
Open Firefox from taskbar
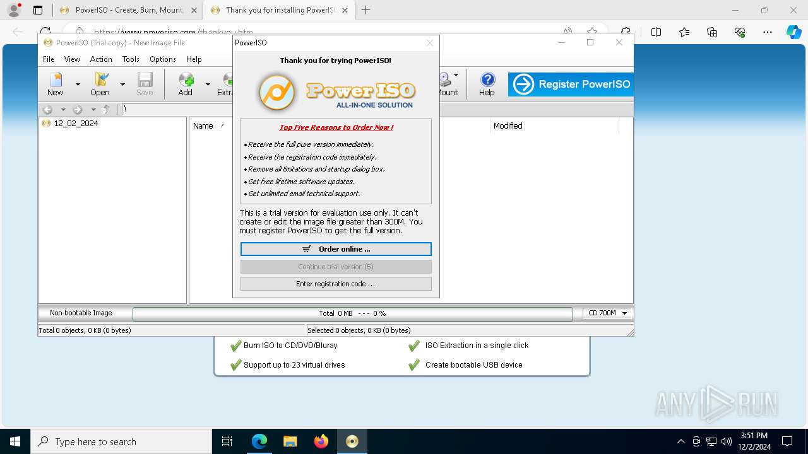pyautogui.click(x=321, y=441)
